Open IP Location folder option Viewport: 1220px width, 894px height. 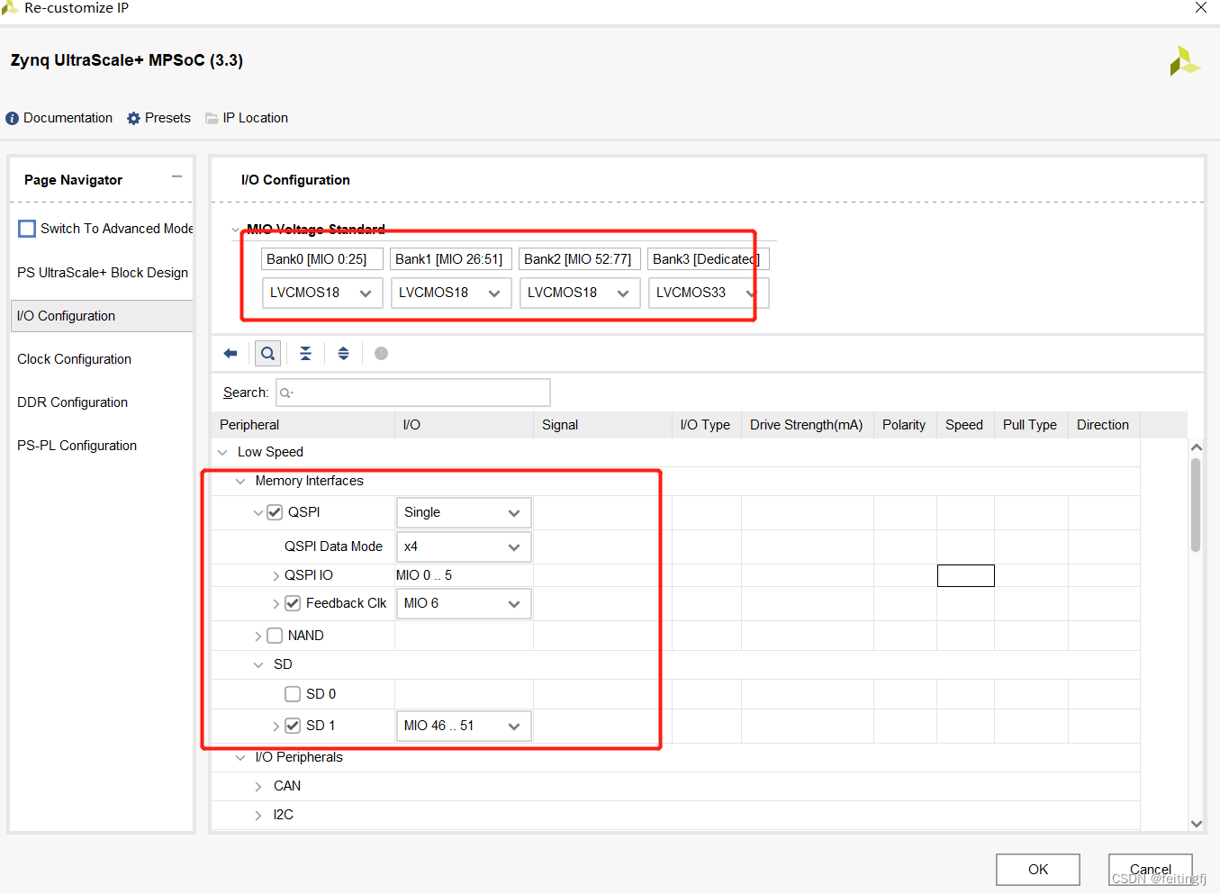pyautogui.click(x=247, y=118)
